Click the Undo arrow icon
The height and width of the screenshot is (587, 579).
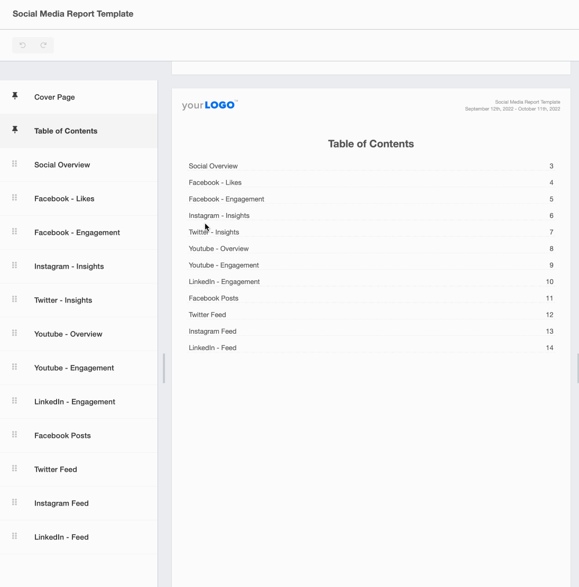click(x=22, y=45)
